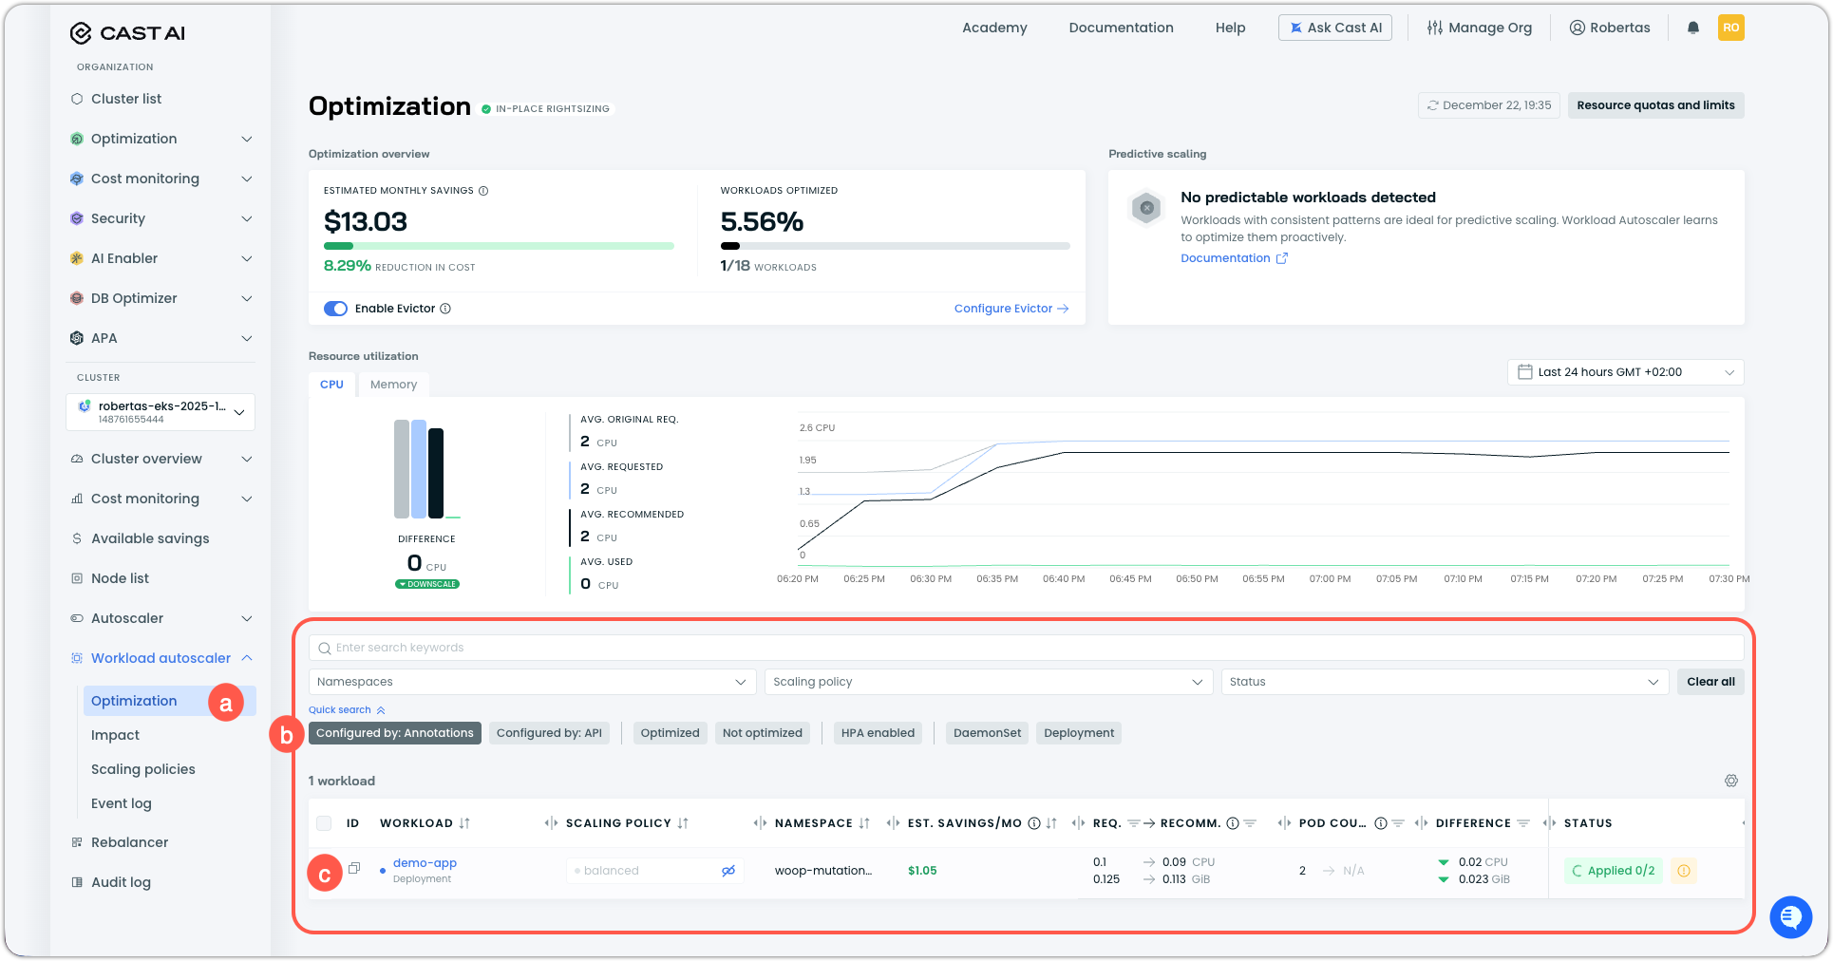Click the Resource quotas and limits button

[1655, 105]
